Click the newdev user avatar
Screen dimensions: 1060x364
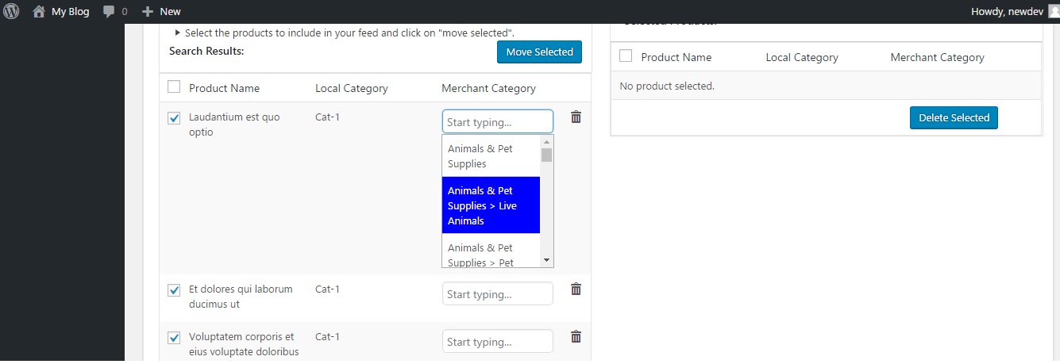pos(1053,11)
